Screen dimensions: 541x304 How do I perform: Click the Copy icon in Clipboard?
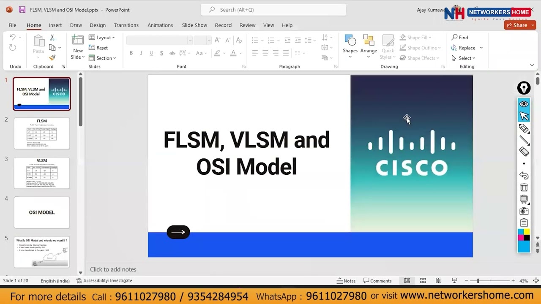pos(52,48)
